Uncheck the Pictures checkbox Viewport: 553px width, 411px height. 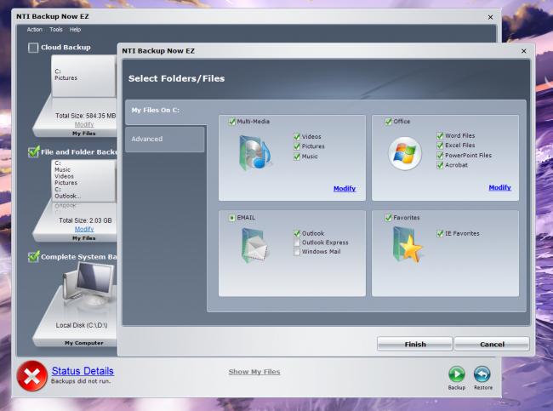297,146
